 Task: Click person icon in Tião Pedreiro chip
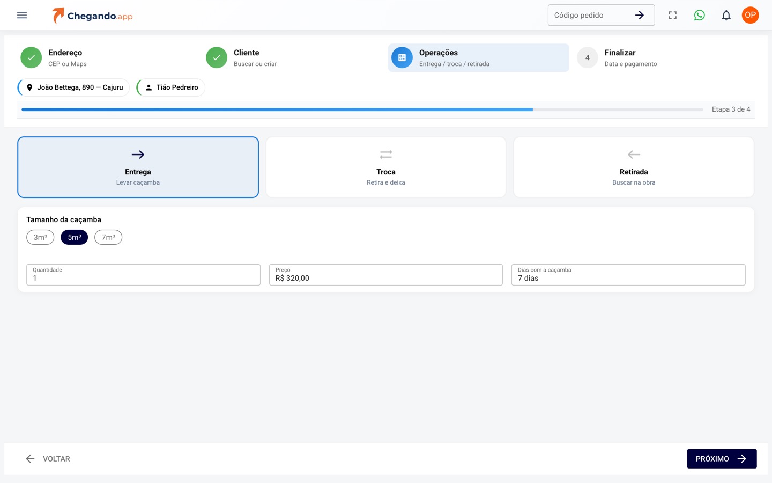(x=149, y=87)
